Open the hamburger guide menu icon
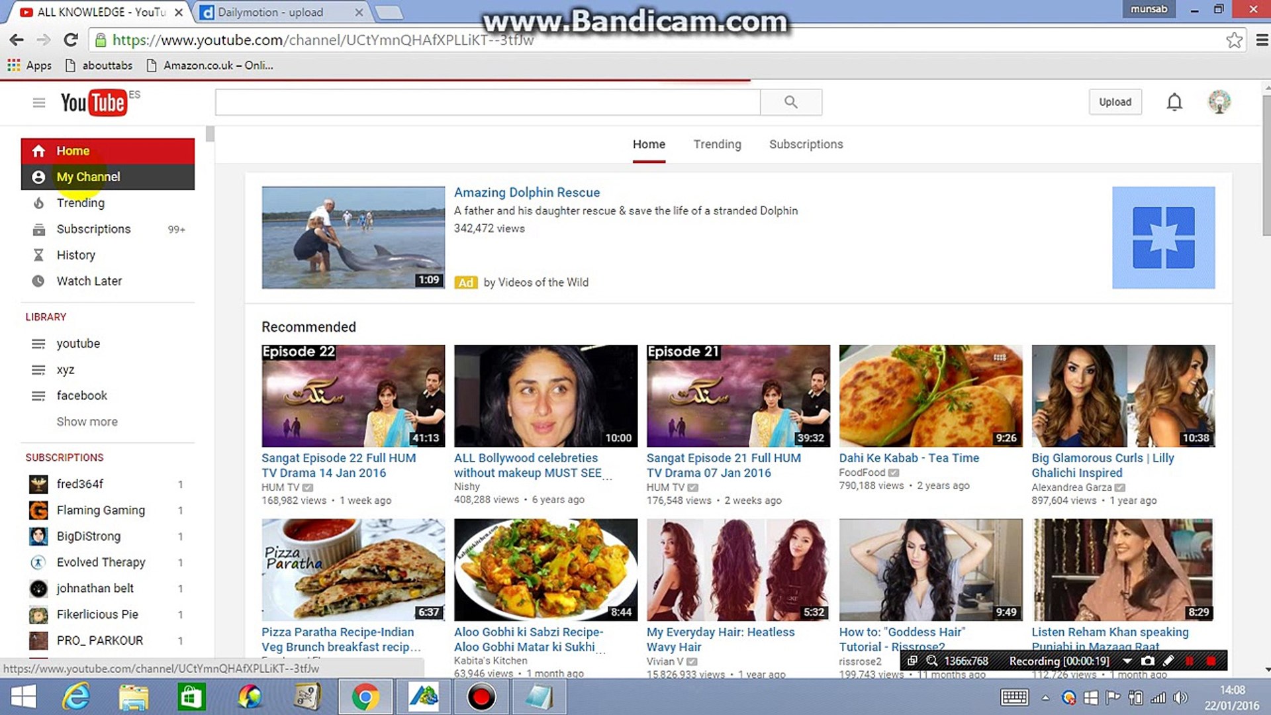 pyautogui.click(x=39, y=103)
